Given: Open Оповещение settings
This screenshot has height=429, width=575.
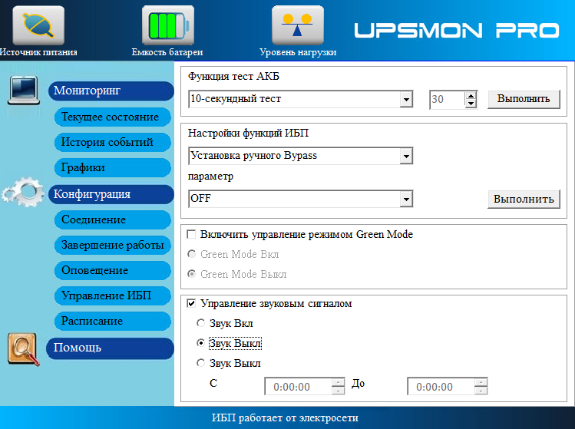Looking at the screenshot, I should tap(113, 270).
